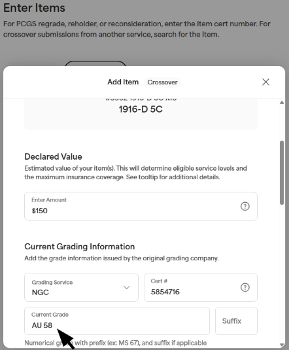The width and height of the screenshot is (289, 350).
Task: Select the NGC Grading Service value
Action: 41,292
